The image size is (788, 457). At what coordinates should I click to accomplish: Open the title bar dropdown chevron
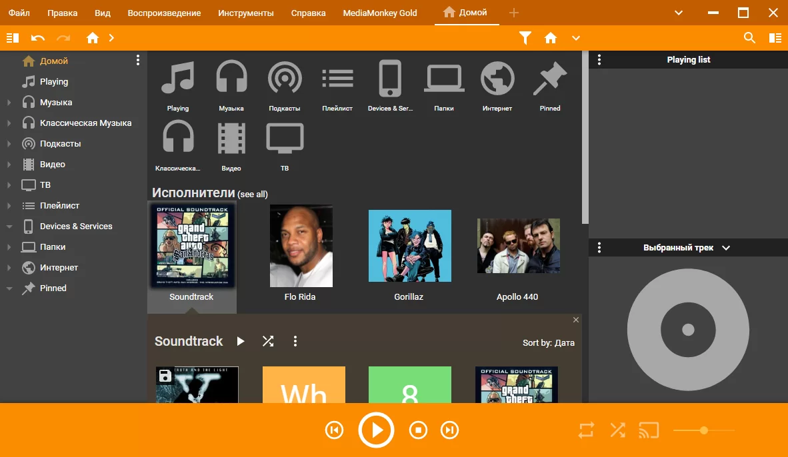point(679,13)
